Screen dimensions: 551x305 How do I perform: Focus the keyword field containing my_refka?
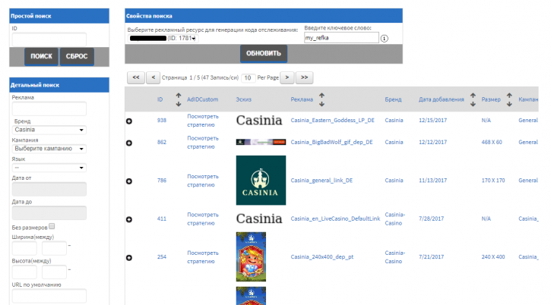(x=341, y=38)
